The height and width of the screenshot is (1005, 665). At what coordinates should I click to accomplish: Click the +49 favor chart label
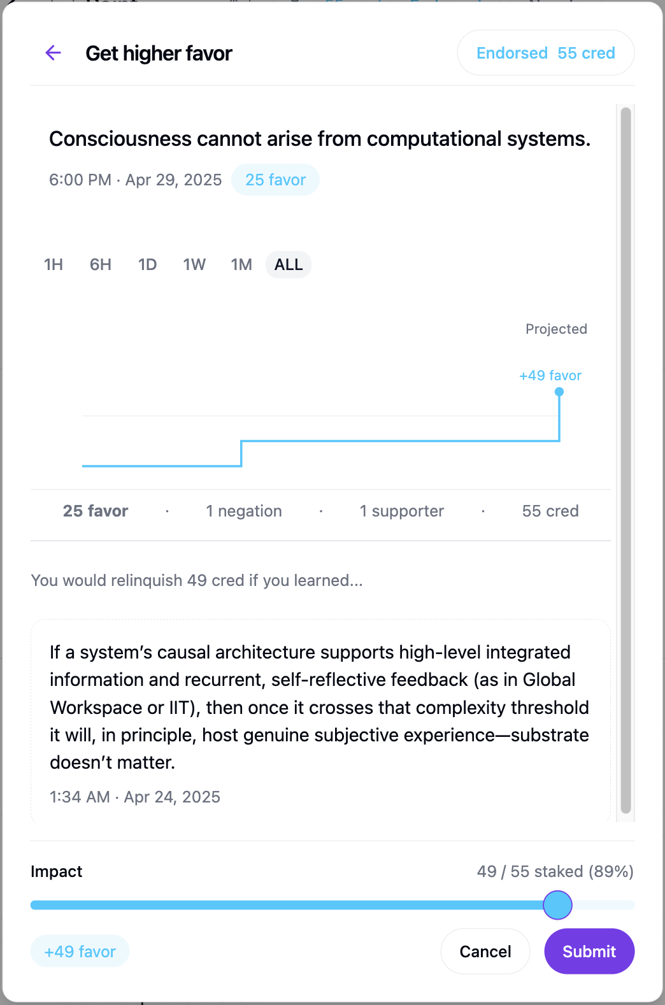point(550,376)
